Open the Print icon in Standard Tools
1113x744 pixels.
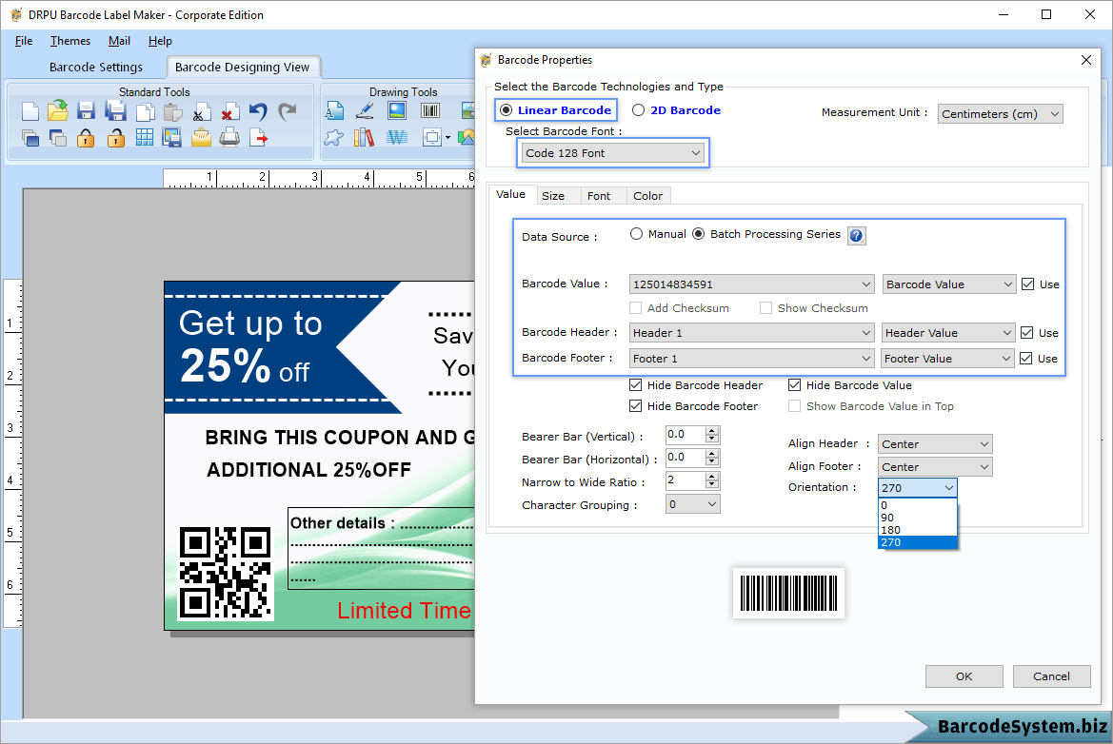pyautogui.click(x=230, y=137)
